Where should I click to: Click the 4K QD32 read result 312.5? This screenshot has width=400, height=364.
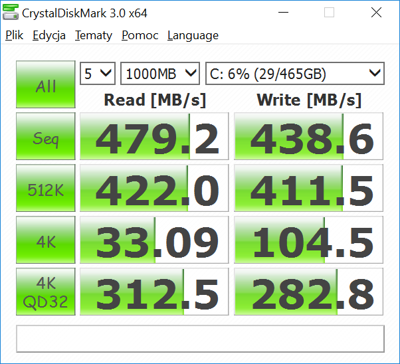[154, 292]
